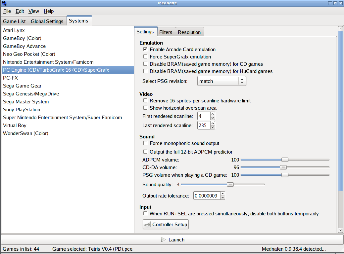Open the Select PSG revision dropdown

[x=222, y=81]
